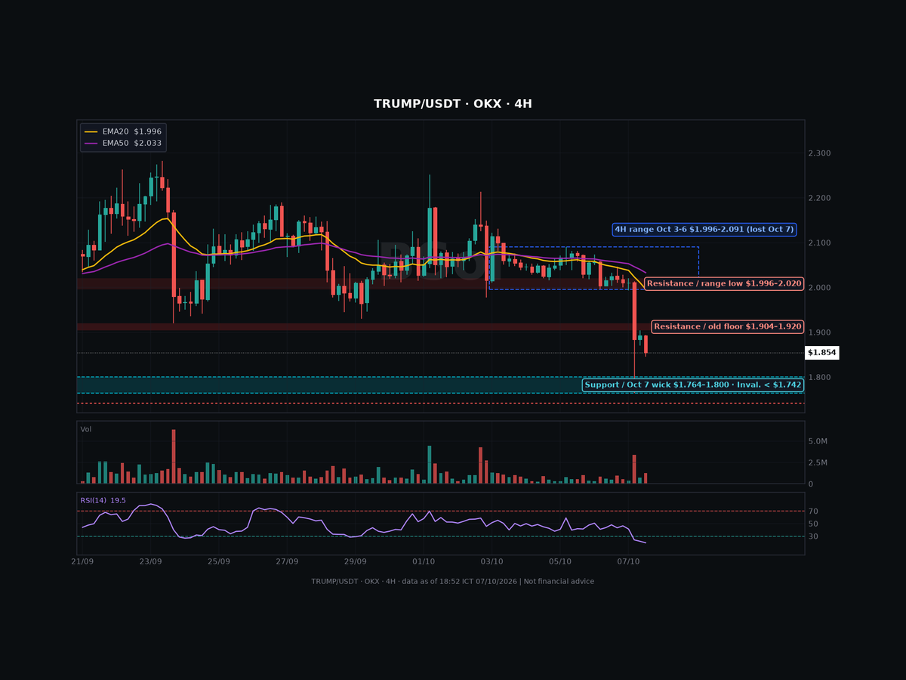Screen dimensions: 906x680
Task: Click the 29/09 date axis label
Action: click(356, 561)
